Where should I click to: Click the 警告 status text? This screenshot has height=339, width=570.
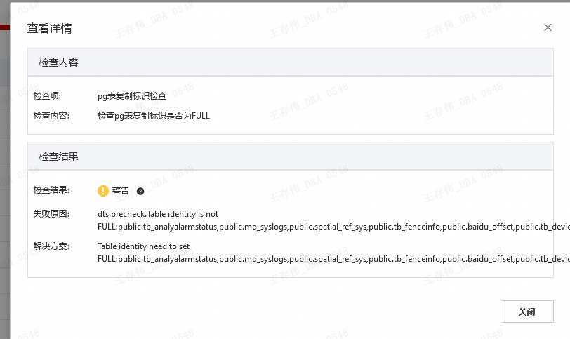tap(121, 191)
